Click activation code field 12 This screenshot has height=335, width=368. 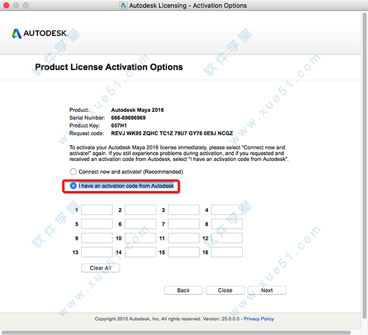coord(227,238)
